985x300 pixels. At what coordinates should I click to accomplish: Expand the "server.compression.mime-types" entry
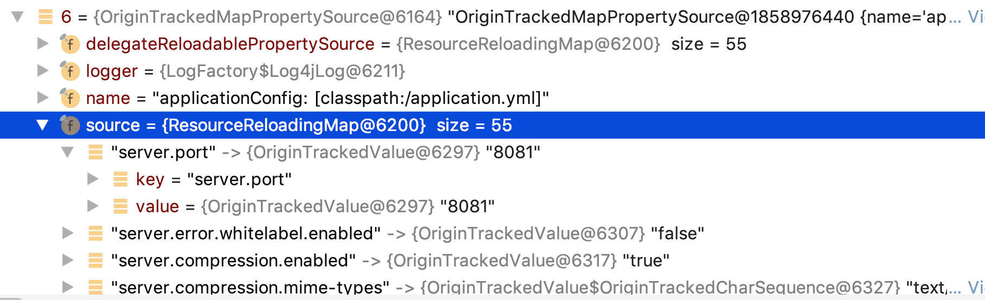[68, 286]
